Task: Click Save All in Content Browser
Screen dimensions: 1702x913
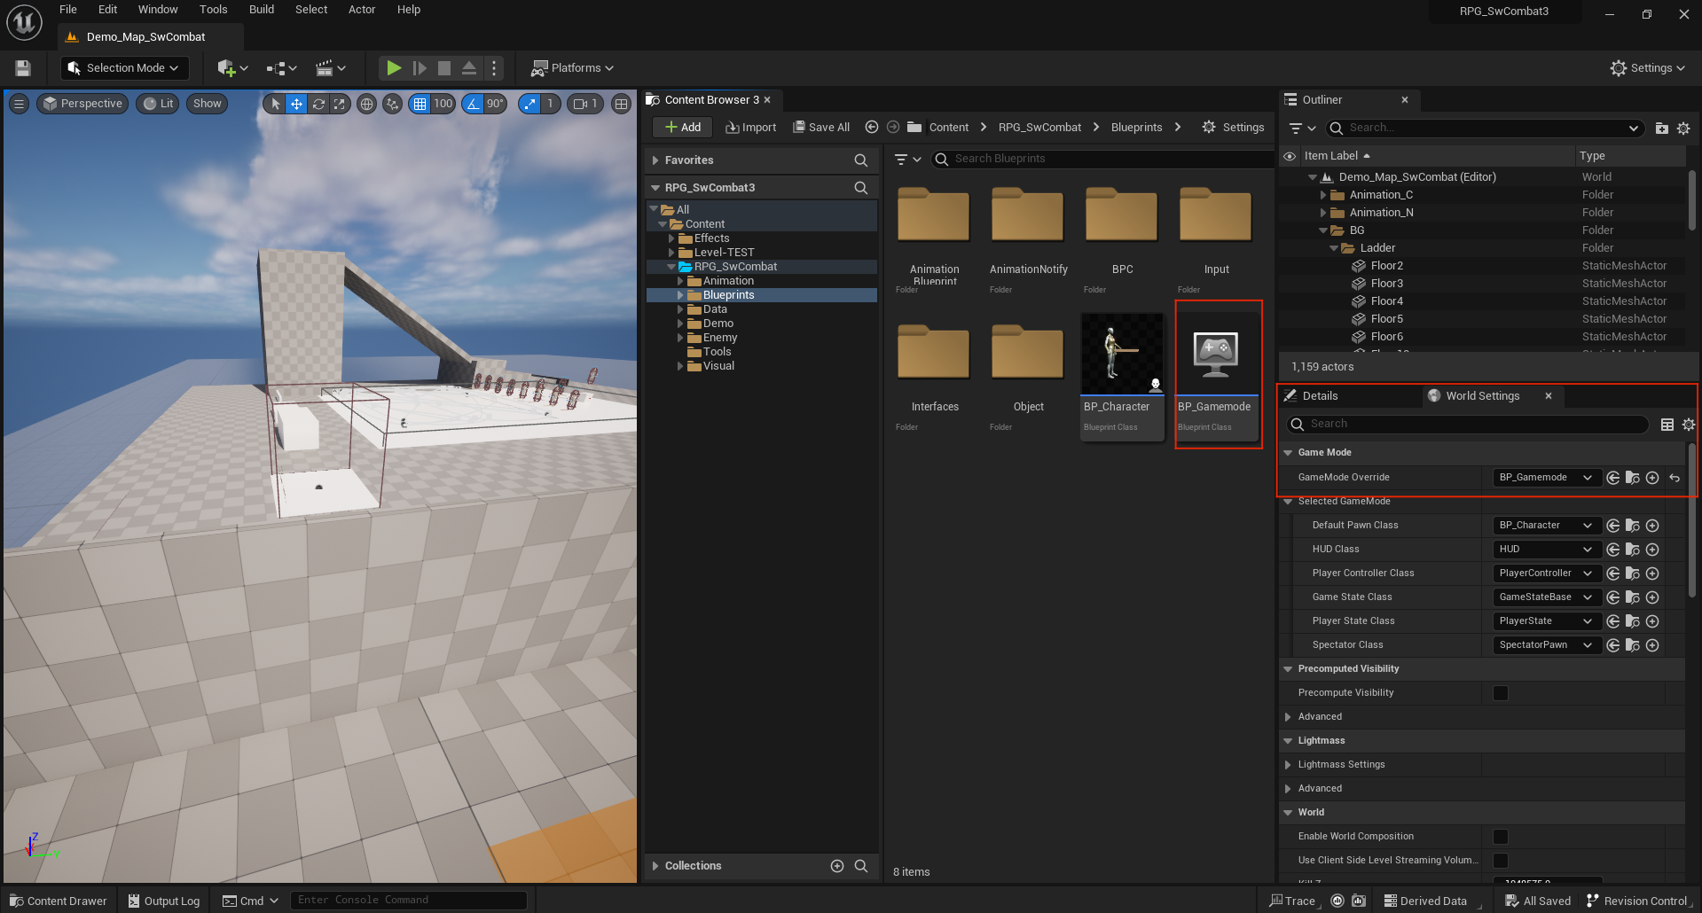Action: pos(821,128)
